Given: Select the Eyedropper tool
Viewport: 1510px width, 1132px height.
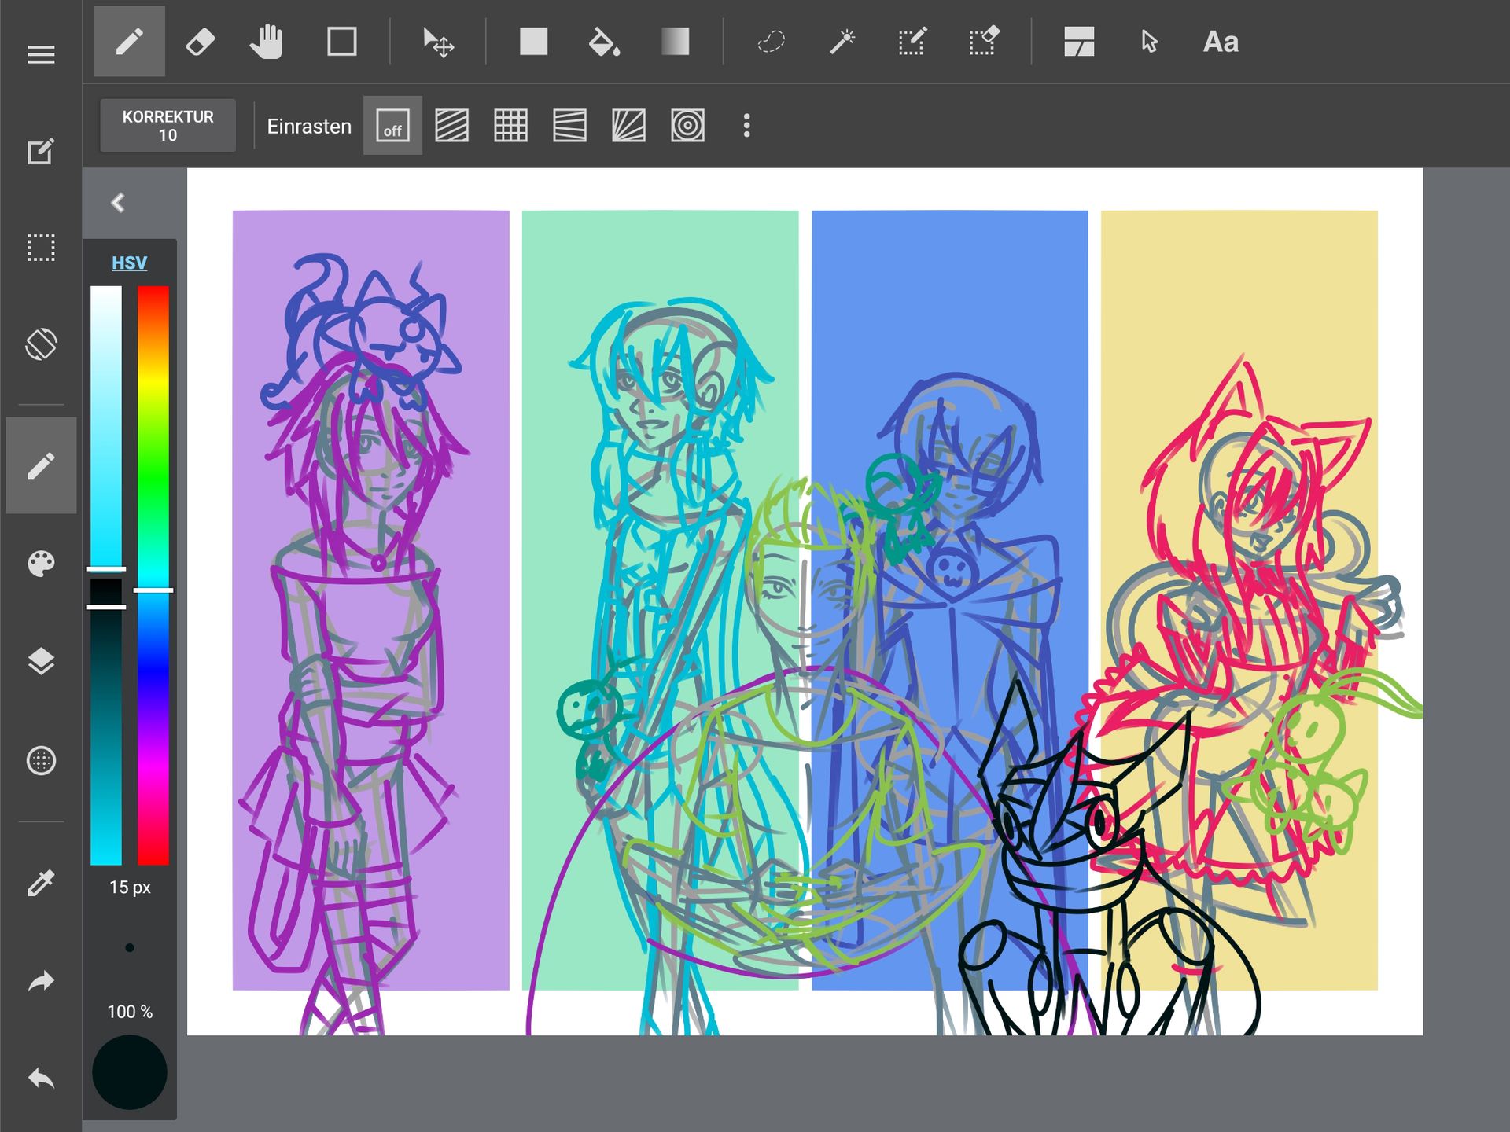Looking at the screenshot, I should (41, 883).
